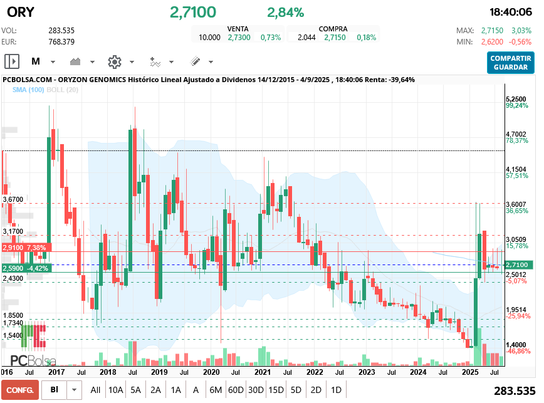
Task: Select the 60D time range
Action: [x=236, y=390]
